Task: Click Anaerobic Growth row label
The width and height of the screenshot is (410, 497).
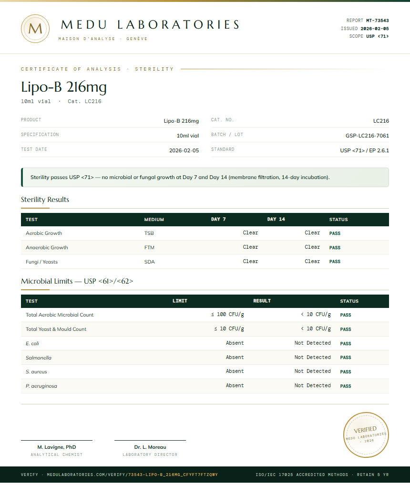Action: pos(47,248)
